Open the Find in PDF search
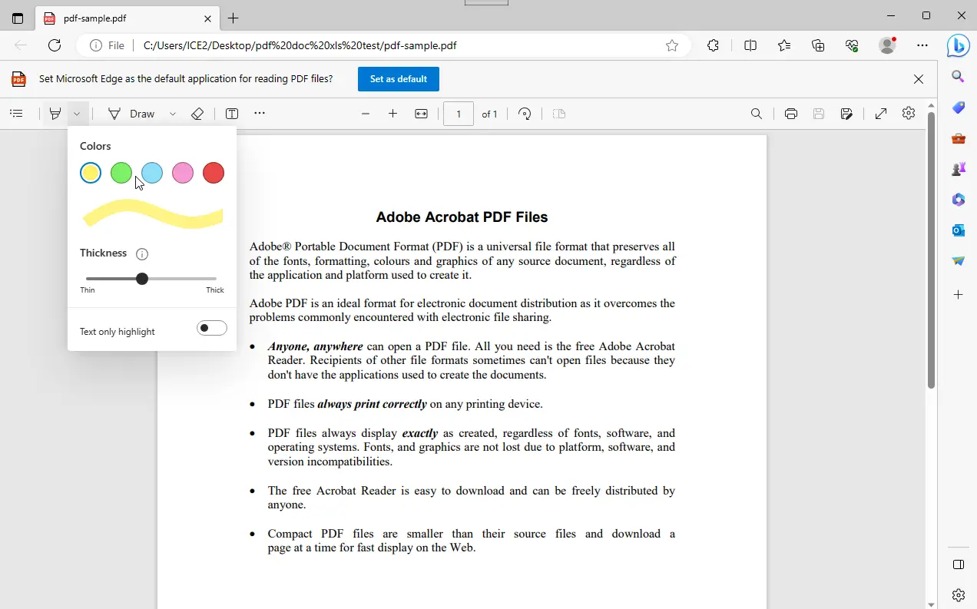Screen dimensions: 977x609 pyautogui.click(x=757, y=114)
